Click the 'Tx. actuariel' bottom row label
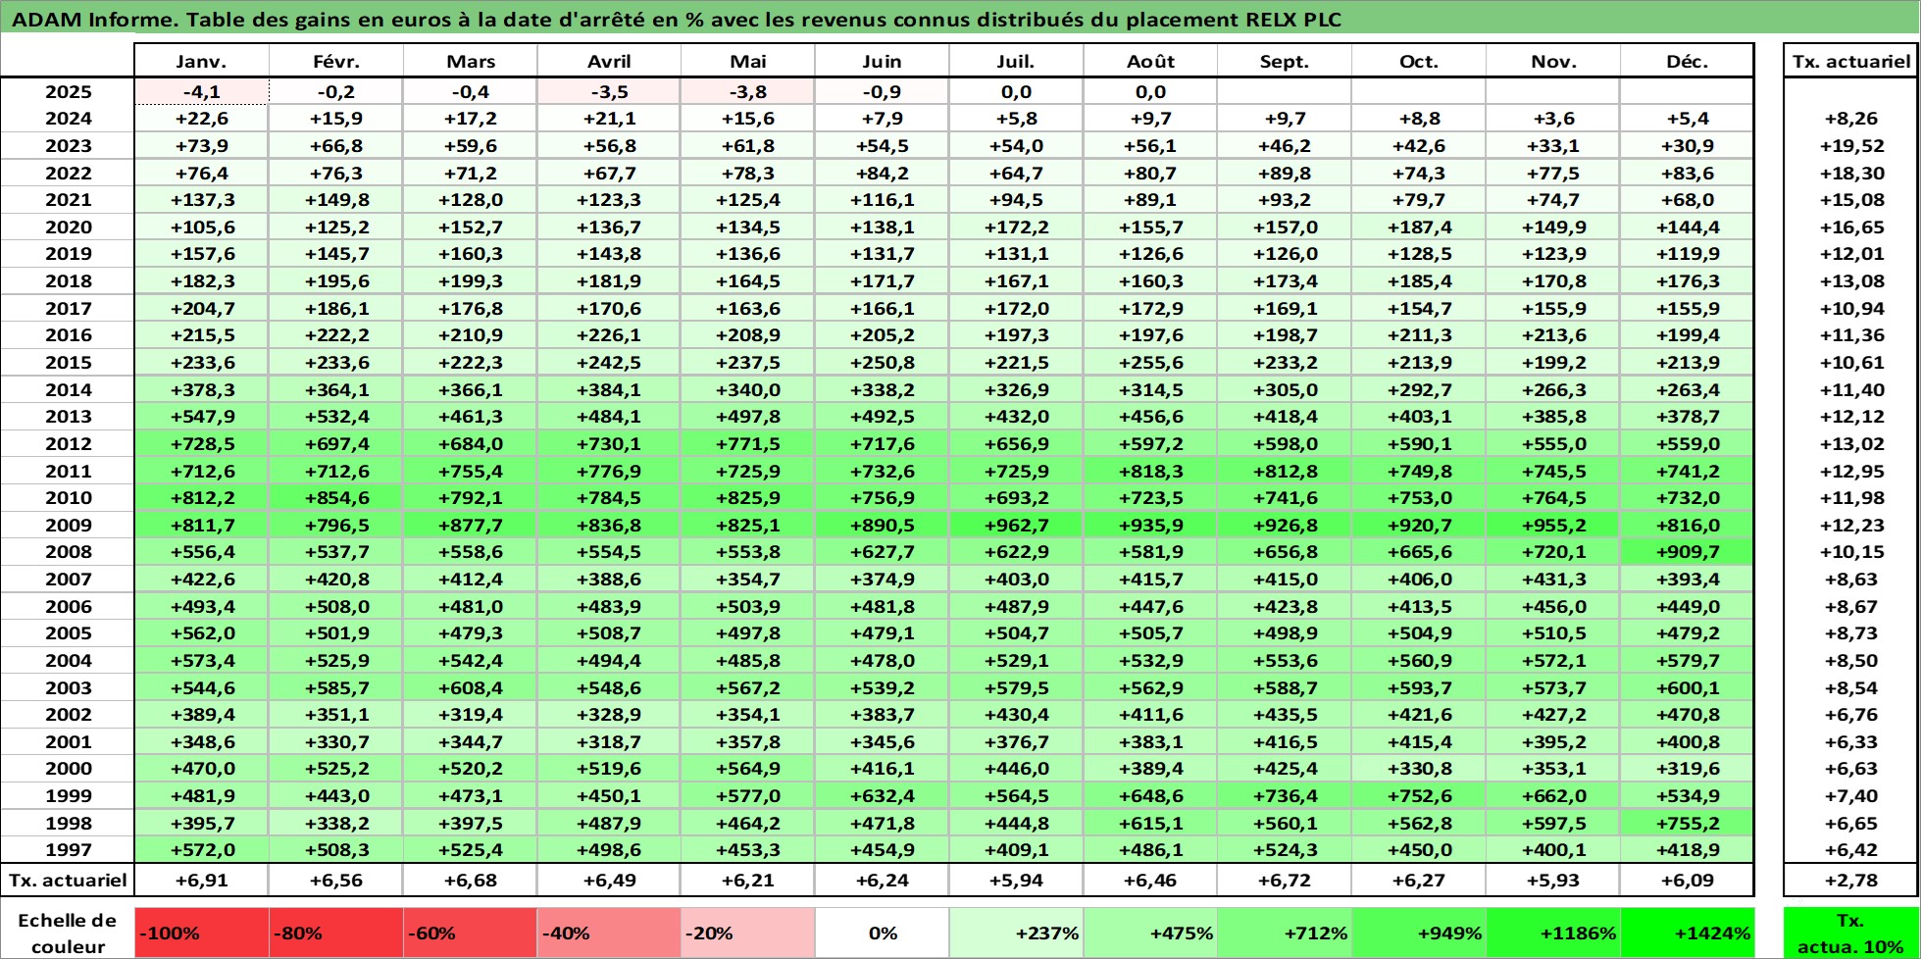 click(68, 880)
